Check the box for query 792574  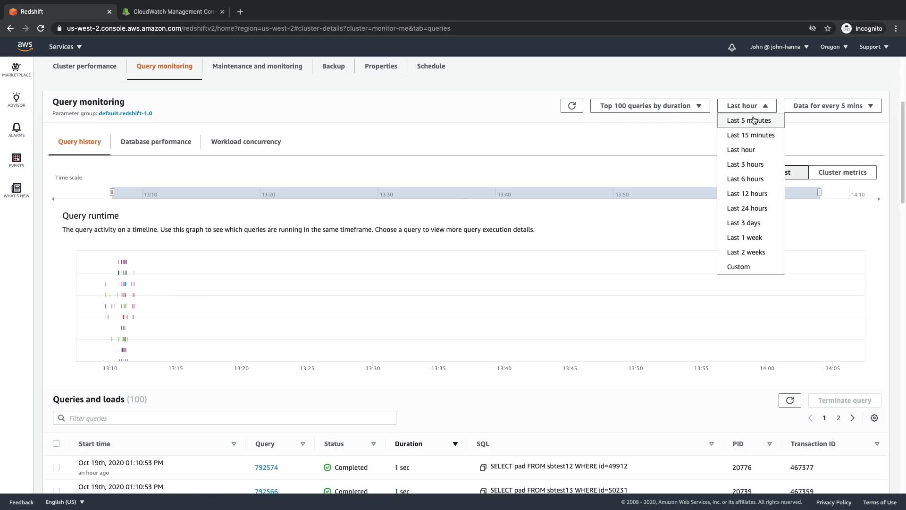click(56, 467)
